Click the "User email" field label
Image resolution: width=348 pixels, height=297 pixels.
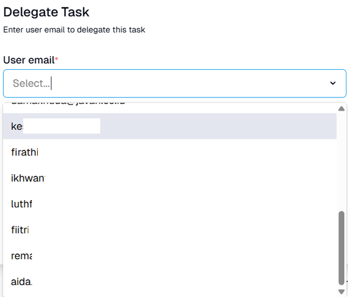[x=29, y=60]
